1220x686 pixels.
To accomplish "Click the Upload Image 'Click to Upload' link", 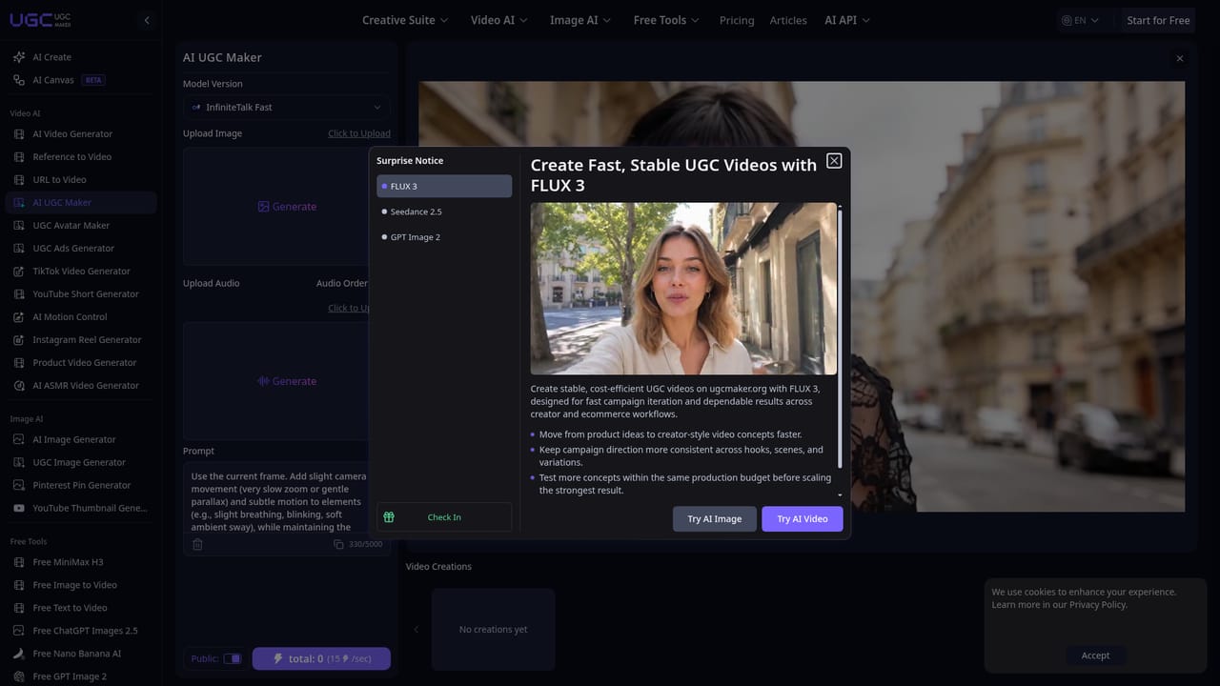I will 359,133.
